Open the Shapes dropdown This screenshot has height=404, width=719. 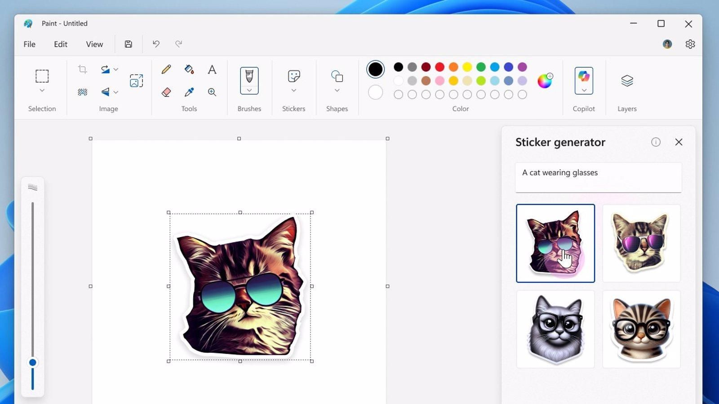[337, 90]
